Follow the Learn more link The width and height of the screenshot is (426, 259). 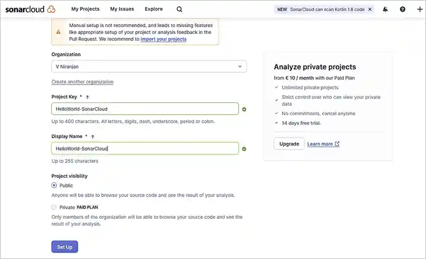click(323, 144)
